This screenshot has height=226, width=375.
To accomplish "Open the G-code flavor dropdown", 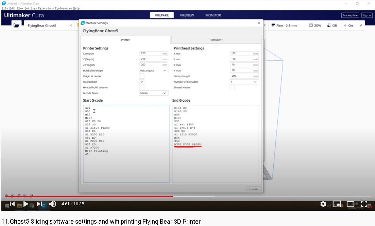I will pos(154,93).
